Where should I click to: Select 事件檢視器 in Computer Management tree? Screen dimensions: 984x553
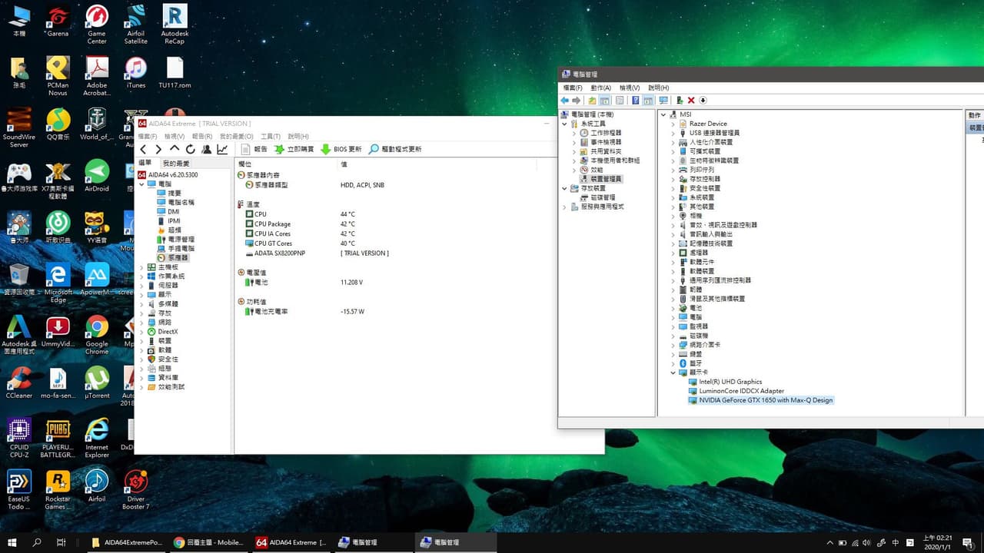[x=600, y=142]
